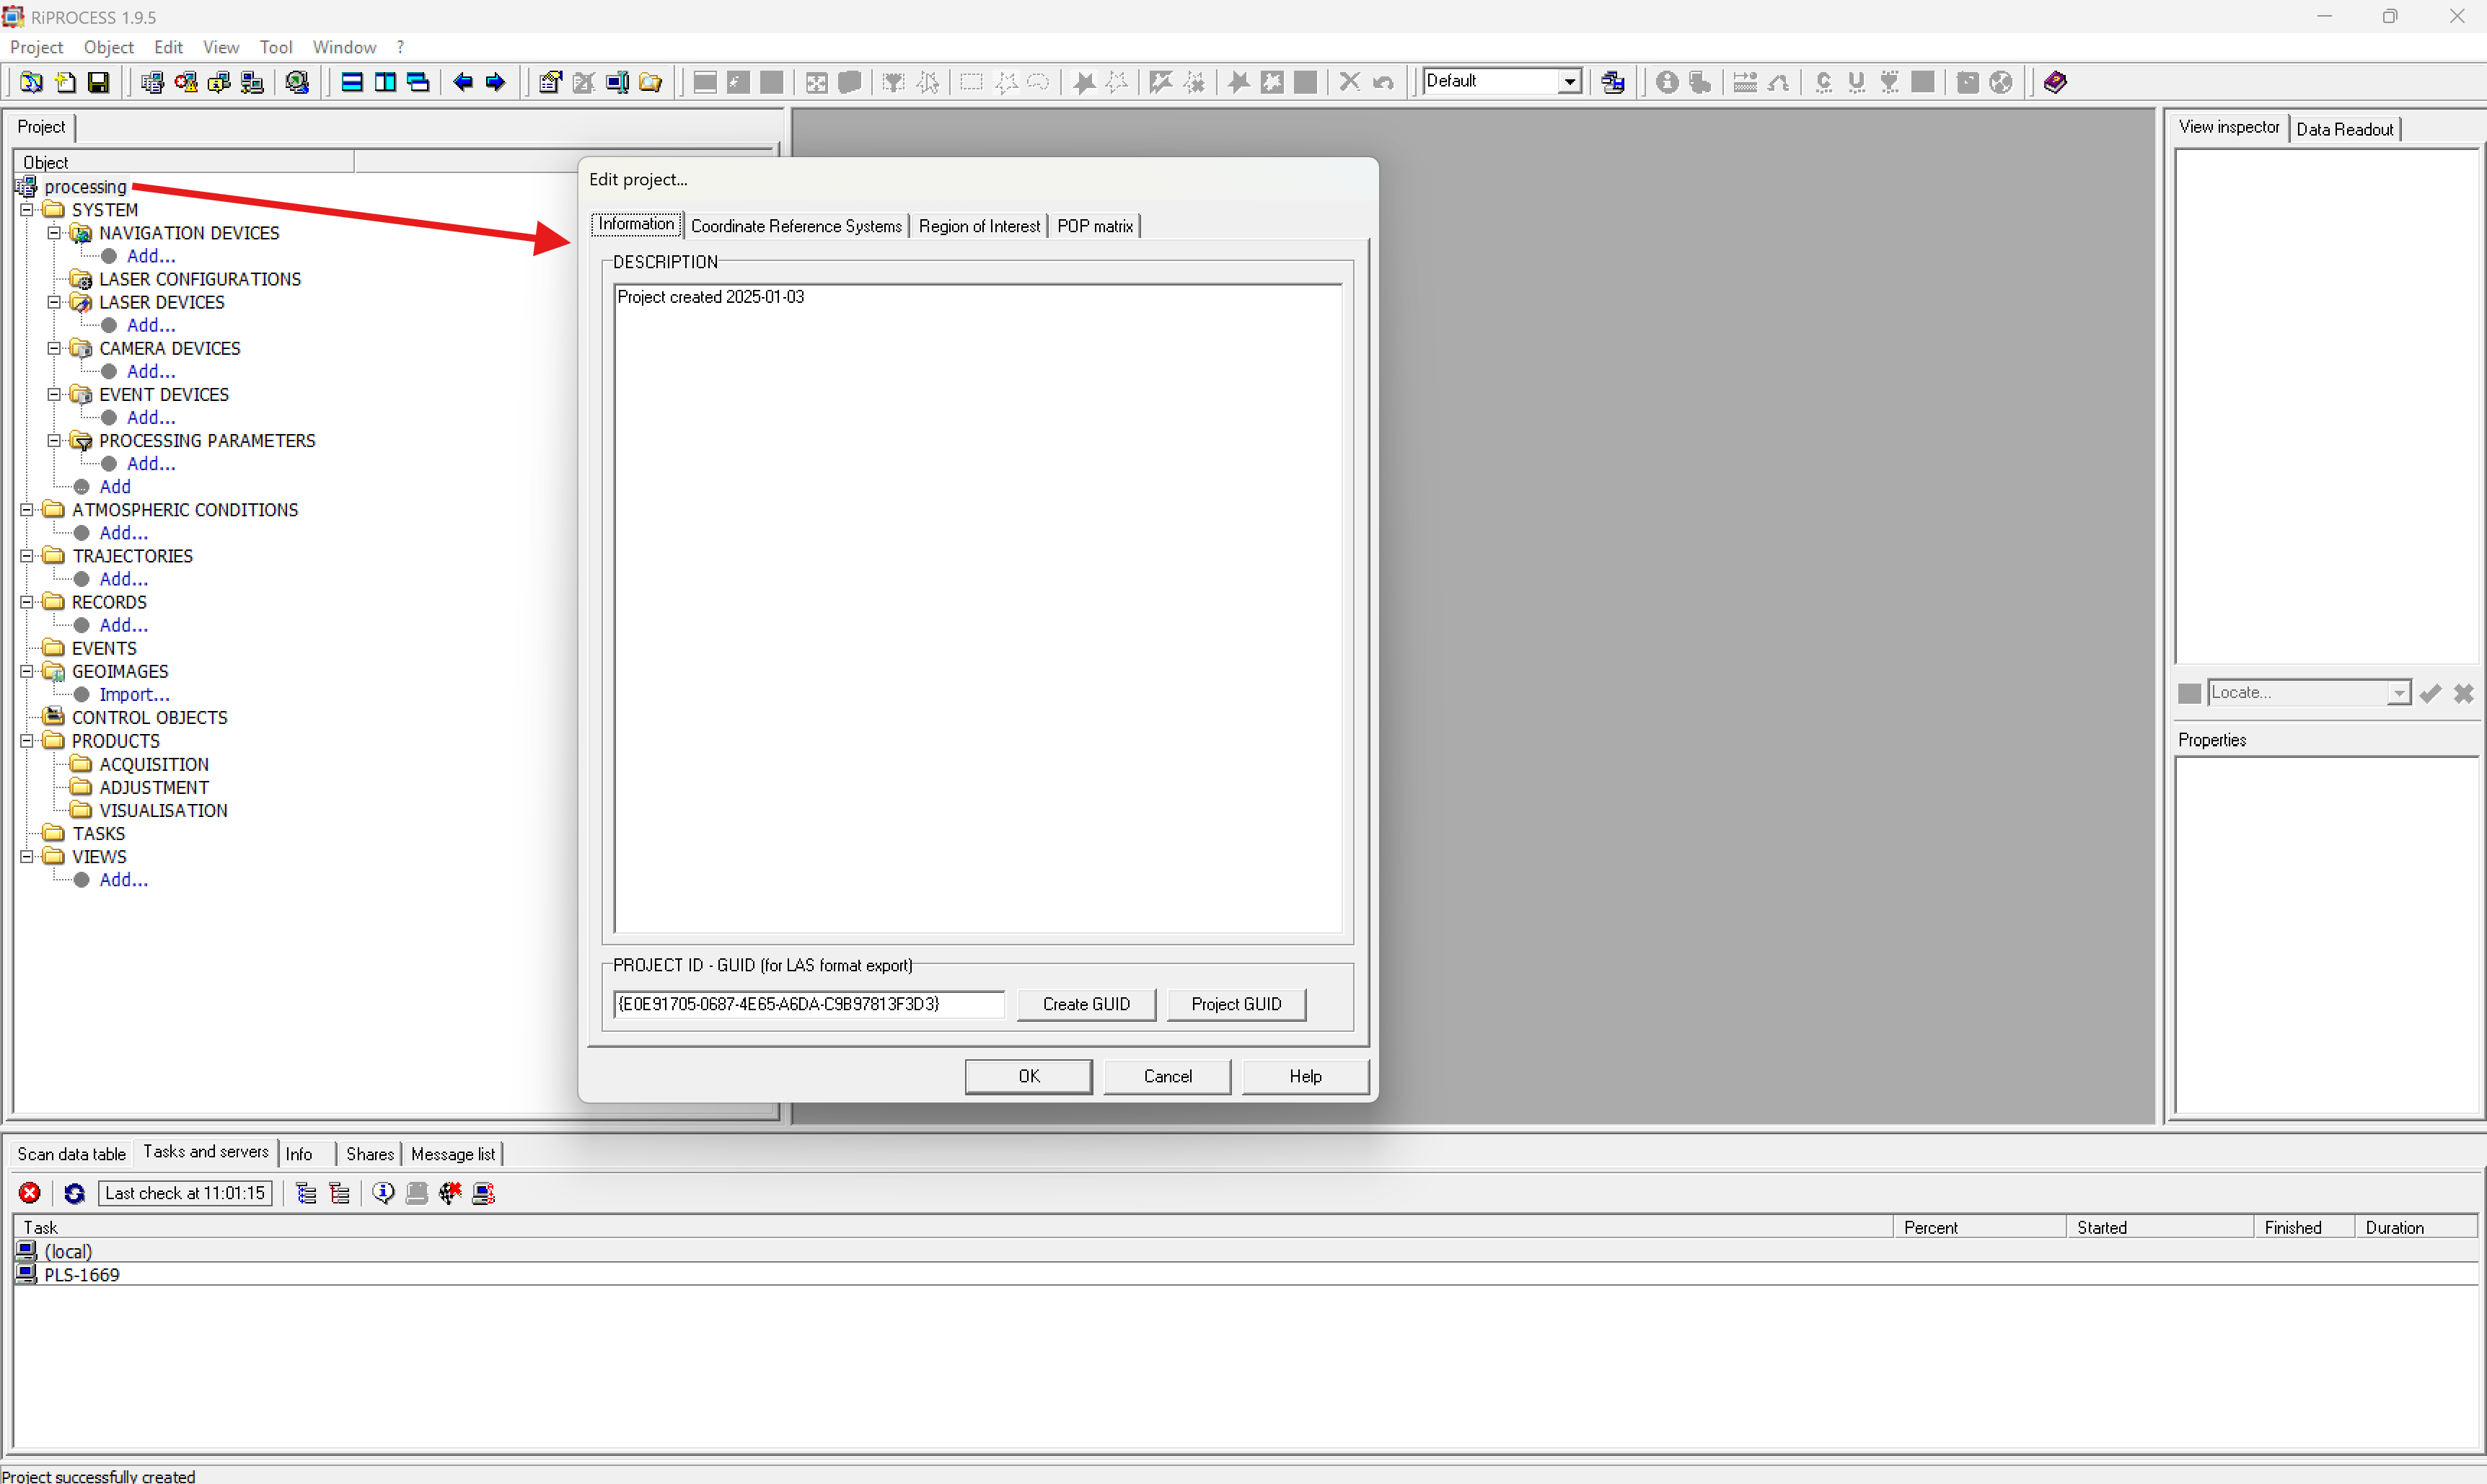Open the Locate combo box dropdown
2487x1484 pixels.
[2398, 693]
